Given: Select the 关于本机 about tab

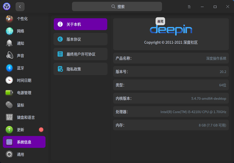Looking at the screenshot, I should click(x=80, y=24).
